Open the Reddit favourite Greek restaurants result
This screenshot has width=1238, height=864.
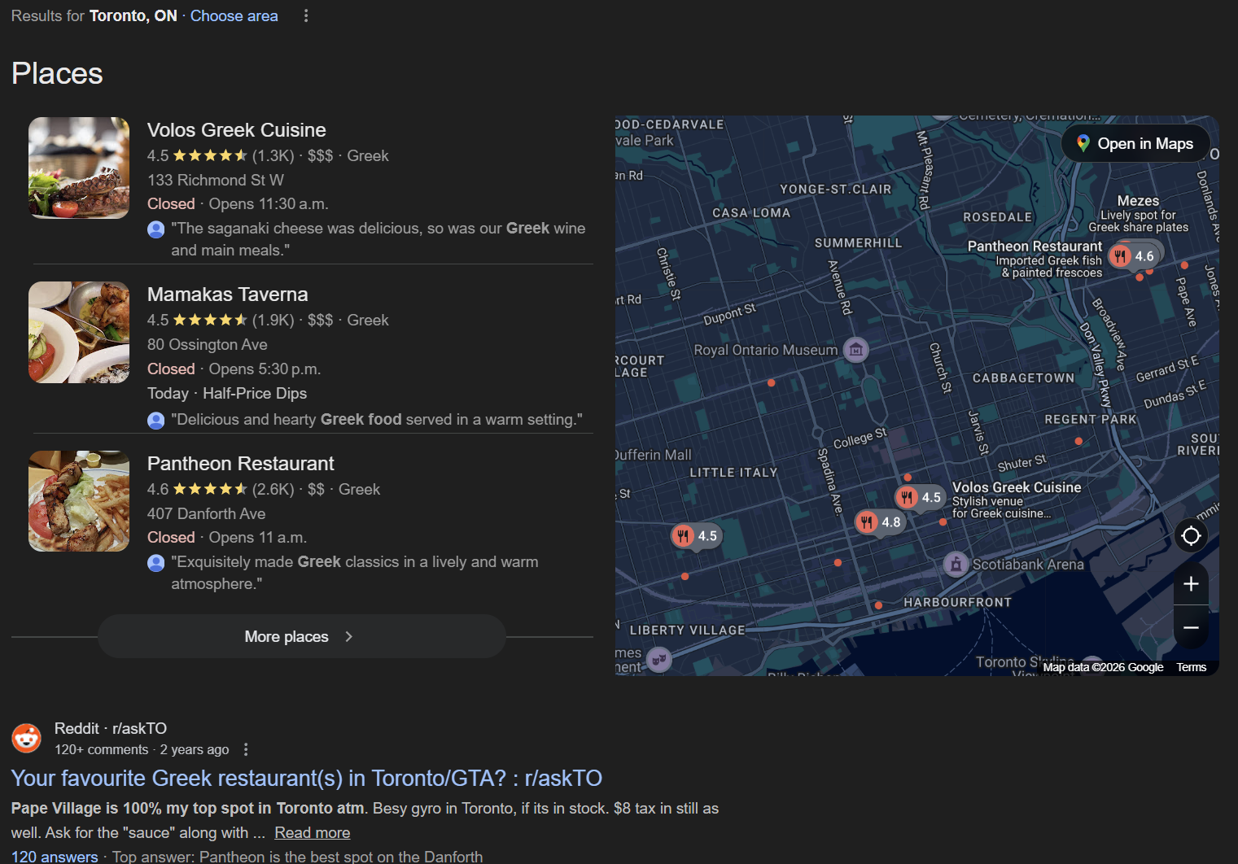tap(307, 779)
